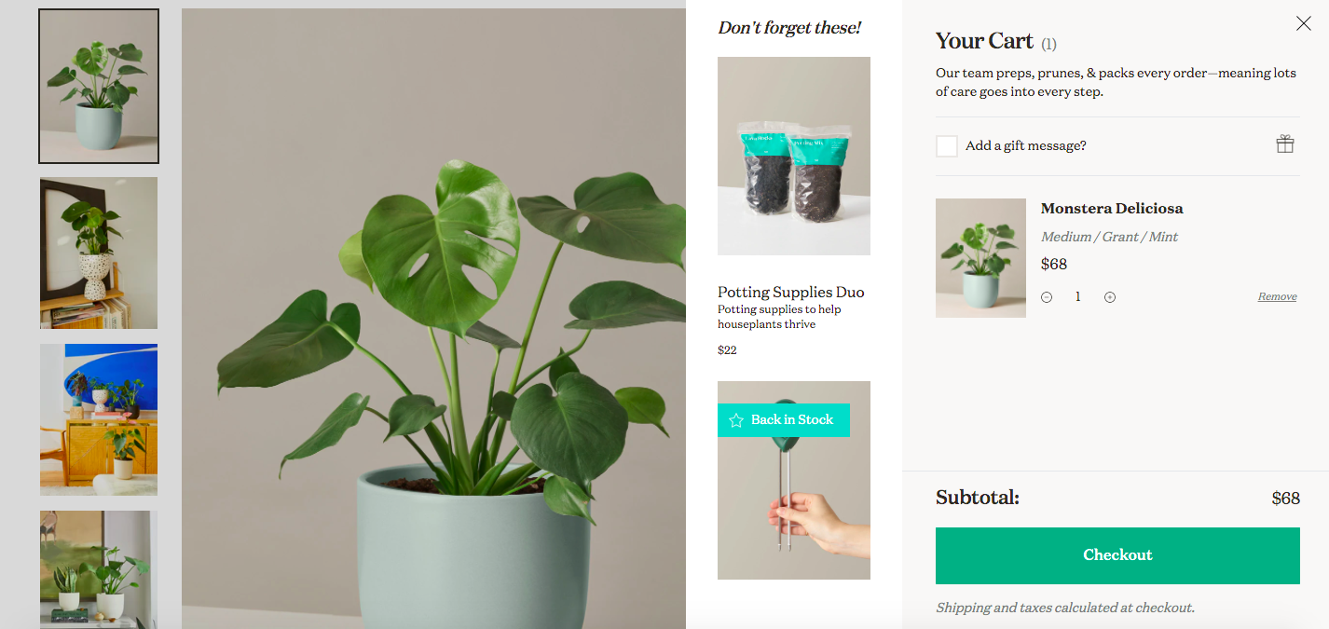1329x629 pixels.
Task: Open the Back in Stock moisture meter image
Action: point(794,480)
